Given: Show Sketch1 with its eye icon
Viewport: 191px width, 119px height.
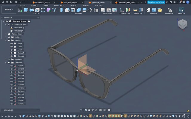Looking at the screenshot, I should (x=11, y=66).
